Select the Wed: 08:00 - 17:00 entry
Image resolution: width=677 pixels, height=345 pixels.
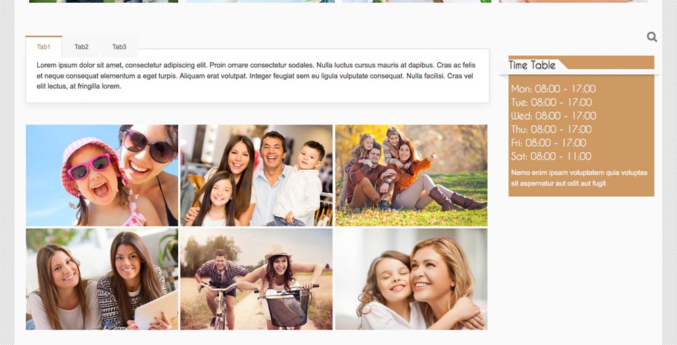click(553, 116)
